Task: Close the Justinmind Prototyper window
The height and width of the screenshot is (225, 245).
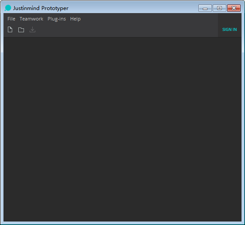Action: 234,8
